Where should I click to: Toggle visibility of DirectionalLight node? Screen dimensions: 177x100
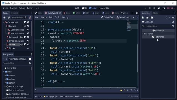coord(28,41)
